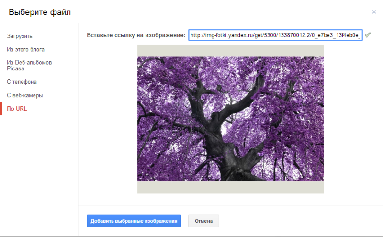Viewport: 383px width, 237px height.
Task: Click Вставьте ссылку на изображение label
Action: click(136, 35)
